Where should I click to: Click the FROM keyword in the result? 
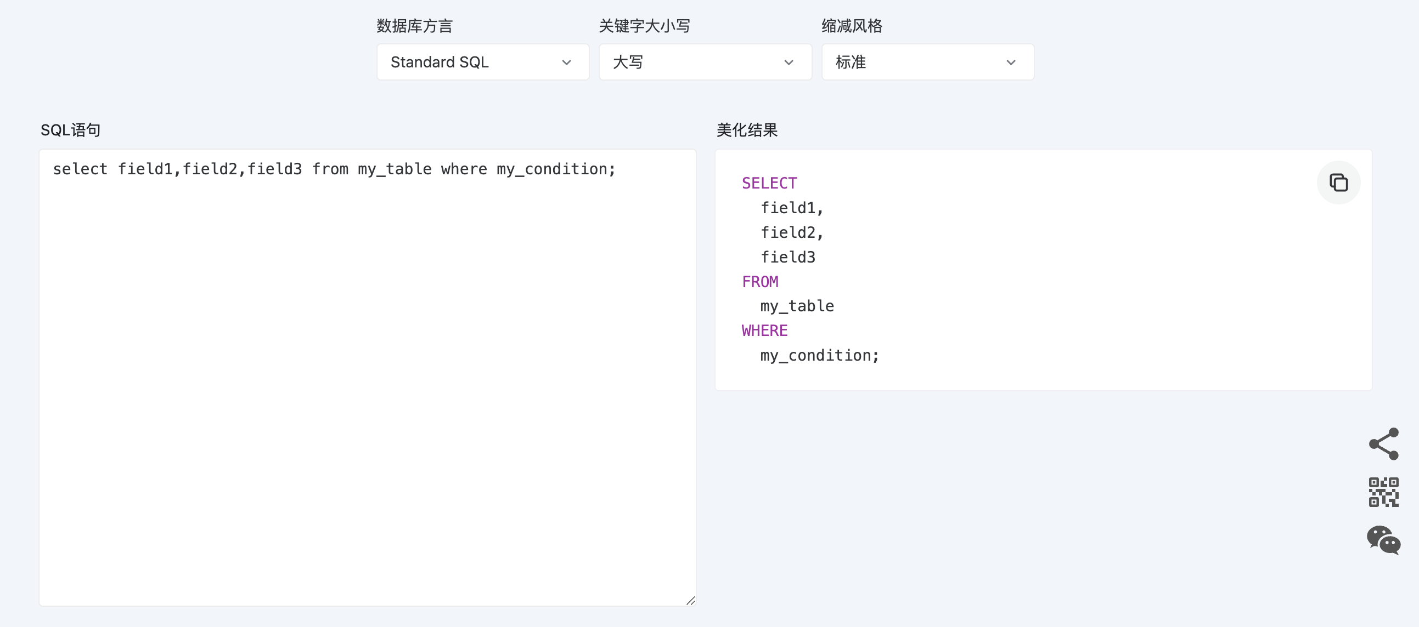pos(760,281)
